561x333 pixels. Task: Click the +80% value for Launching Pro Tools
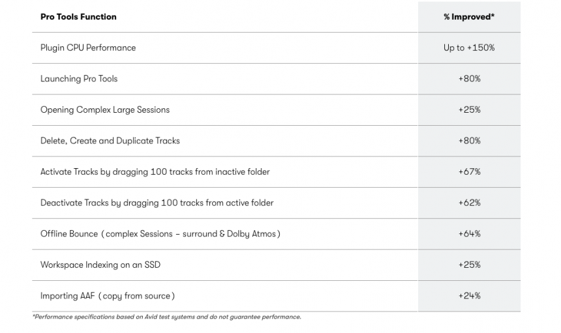pyautogui.click(x=469, y=79)
